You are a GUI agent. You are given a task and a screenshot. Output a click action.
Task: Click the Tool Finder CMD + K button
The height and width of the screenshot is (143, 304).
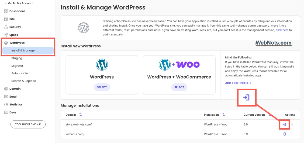click(x=28, y=124)
